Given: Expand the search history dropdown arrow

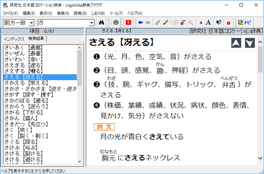Looking at the screenshot, I should click(x=91, y=23).
